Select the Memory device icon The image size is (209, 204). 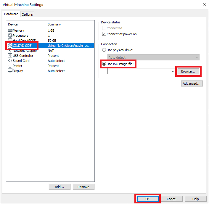pos(10,30)
